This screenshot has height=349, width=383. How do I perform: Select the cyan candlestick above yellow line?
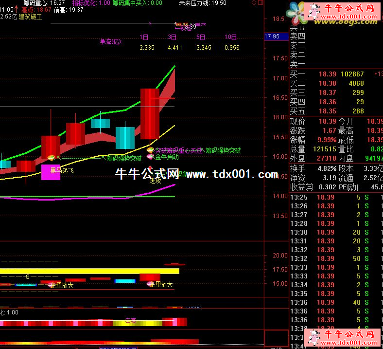click(125, 138)
